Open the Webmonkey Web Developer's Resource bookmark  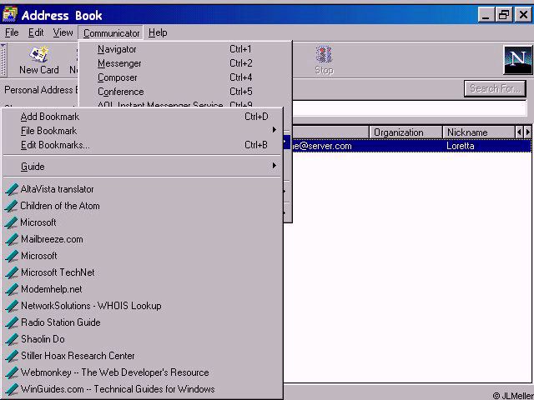tap(143, 372)
